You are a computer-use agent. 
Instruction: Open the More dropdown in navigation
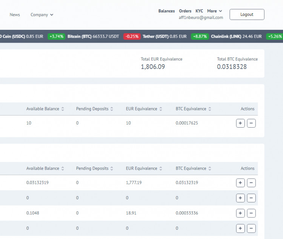tap(214, 11)
